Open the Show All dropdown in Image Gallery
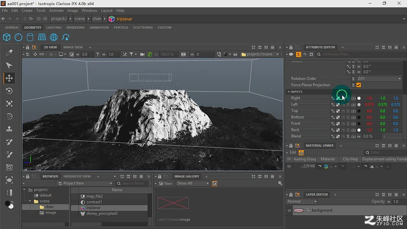This screenshot has height=229, width=407. point(193,183)
